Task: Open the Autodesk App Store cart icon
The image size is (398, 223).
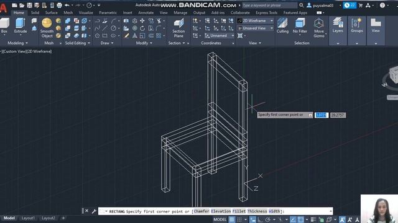Action: (x=361, y=5)
